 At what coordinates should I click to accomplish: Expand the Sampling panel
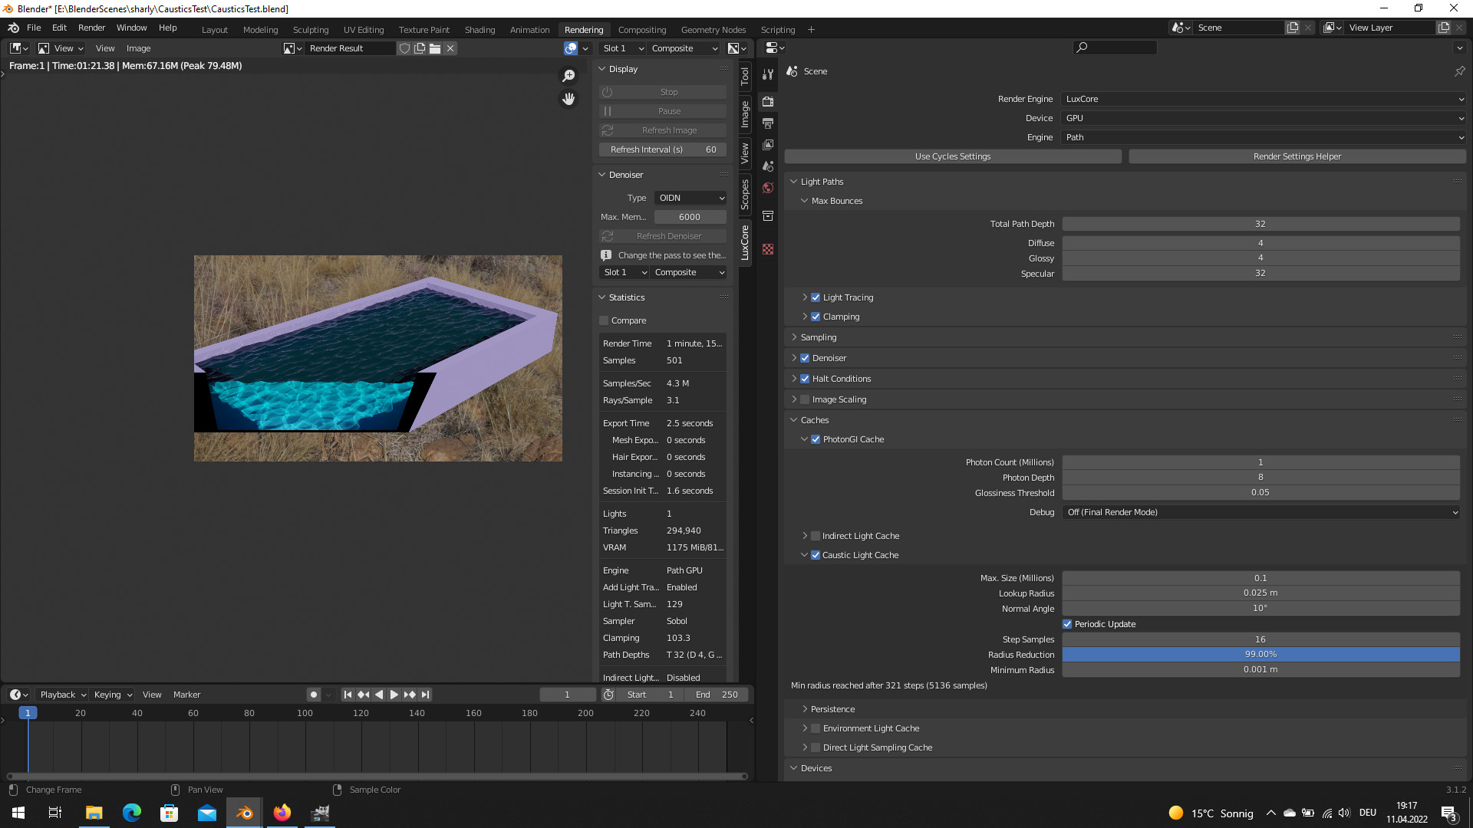point(819,337)
